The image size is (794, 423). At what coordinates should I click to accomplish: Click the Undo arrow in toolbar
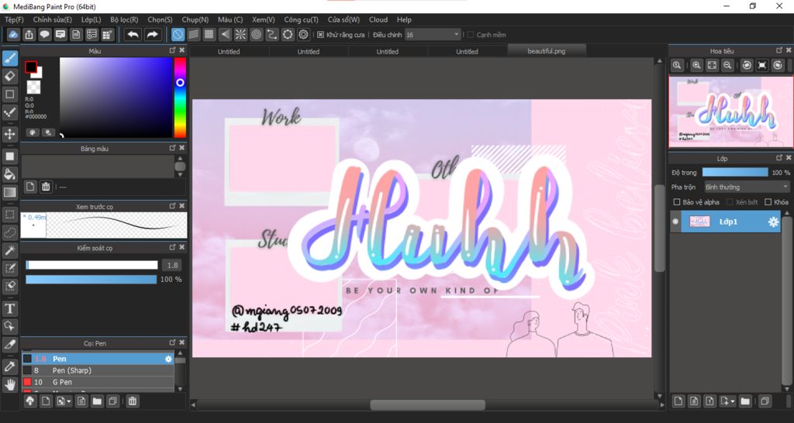(x=133, y=34)
